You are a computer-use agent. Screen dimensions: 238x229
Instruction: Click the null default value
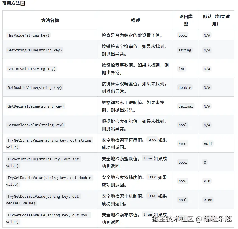coord(208,144)
